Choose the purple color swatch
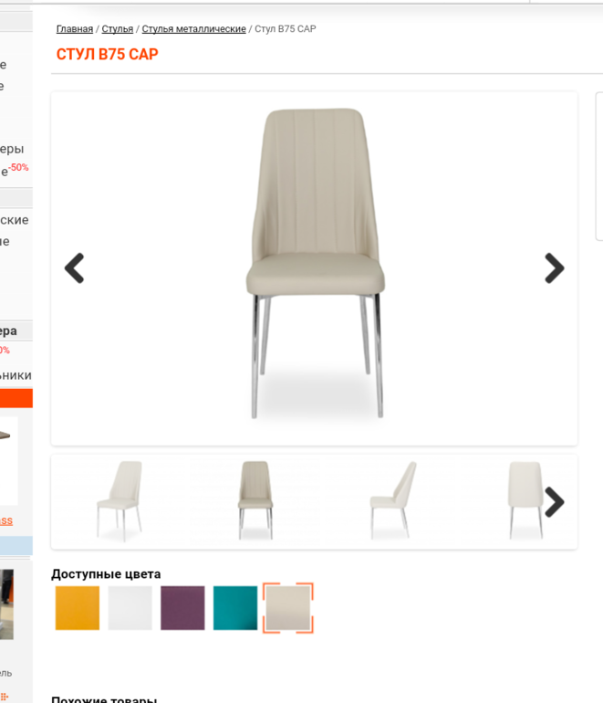The height and width of the screenshot is (703, 603). coord(182,608)
